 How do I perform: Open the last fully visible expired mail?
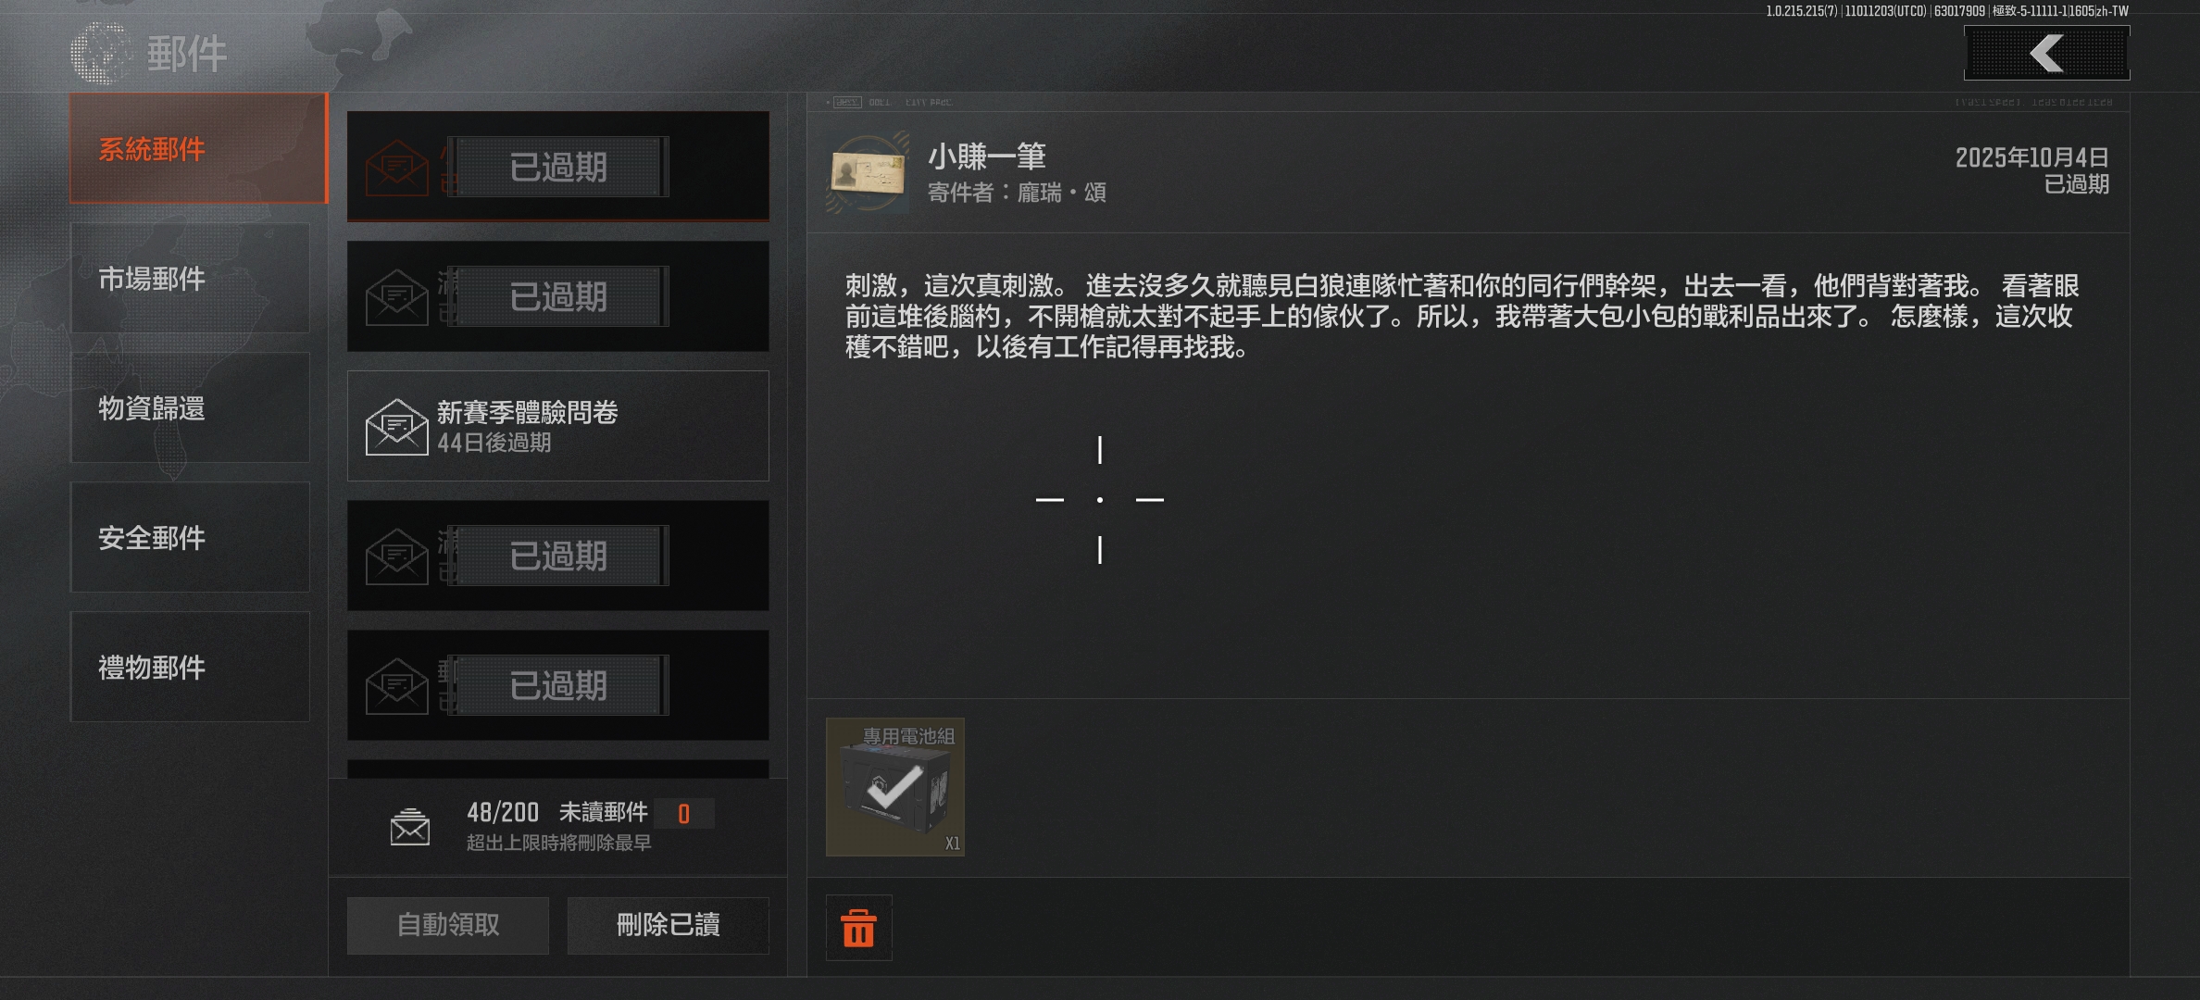[558, 685]
